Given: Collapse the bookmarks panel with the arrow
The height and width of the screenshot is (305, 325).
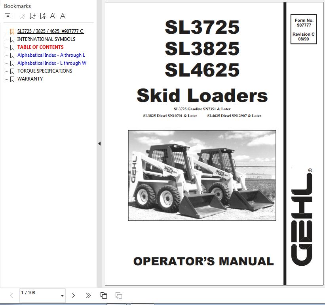Looking at the screenshot, I should pos(99,144).
